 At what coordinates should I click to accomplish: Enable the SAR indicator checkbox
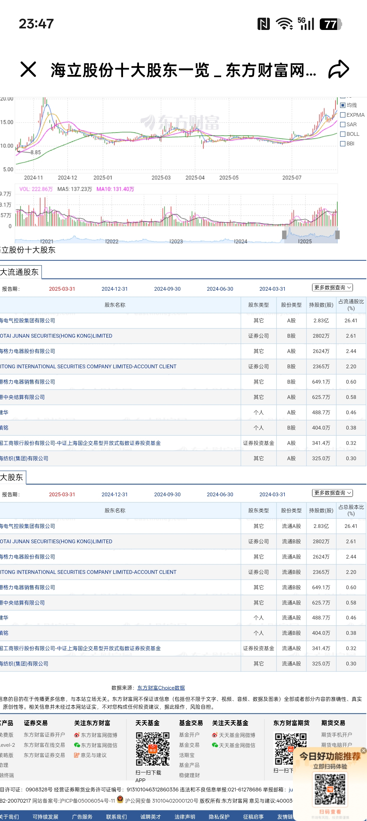click(x=343, y=125)
